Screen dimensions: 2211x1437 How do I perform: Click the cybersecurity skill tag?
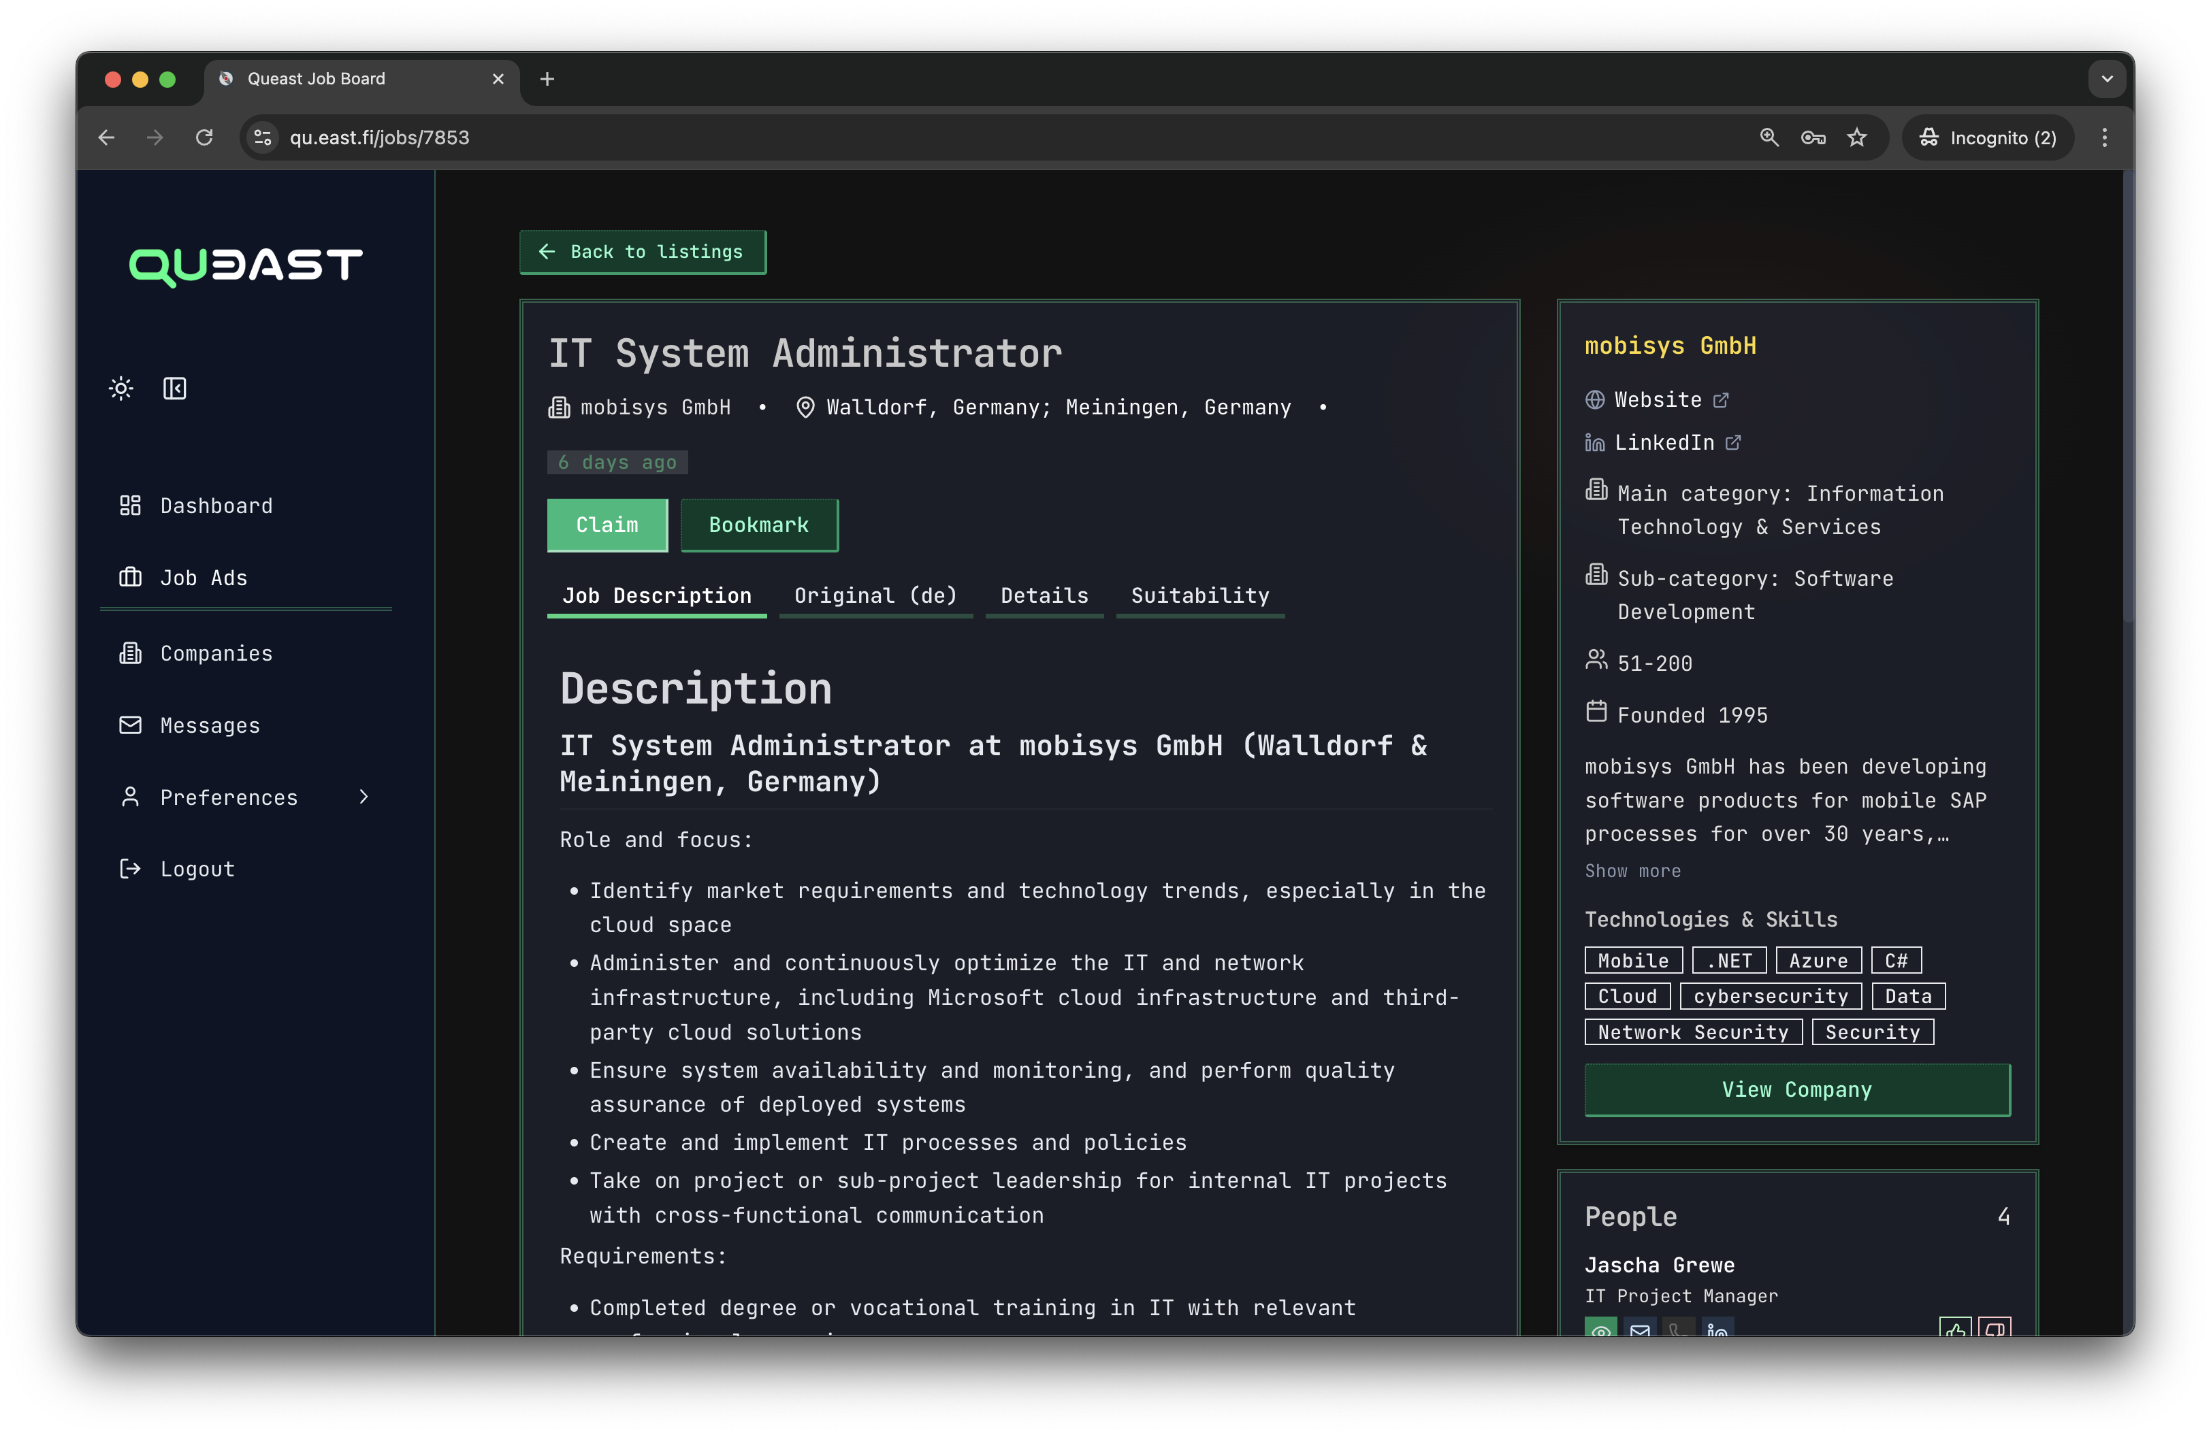[x=1770, y=995]
